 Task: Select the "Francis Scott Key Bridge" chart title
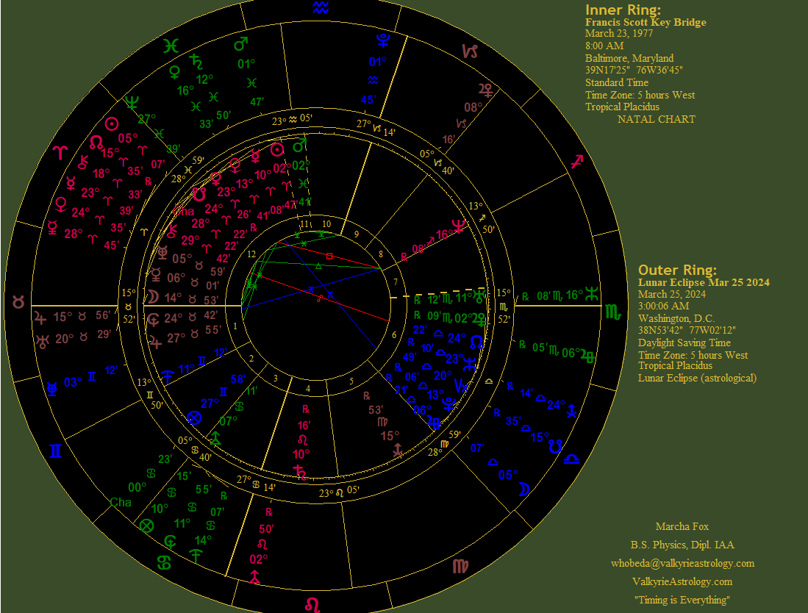[x=646, y=23]
